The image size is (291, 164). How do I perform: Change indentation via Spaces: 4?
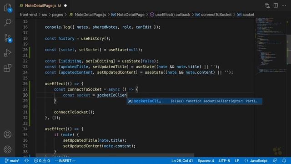coord(206,161)
